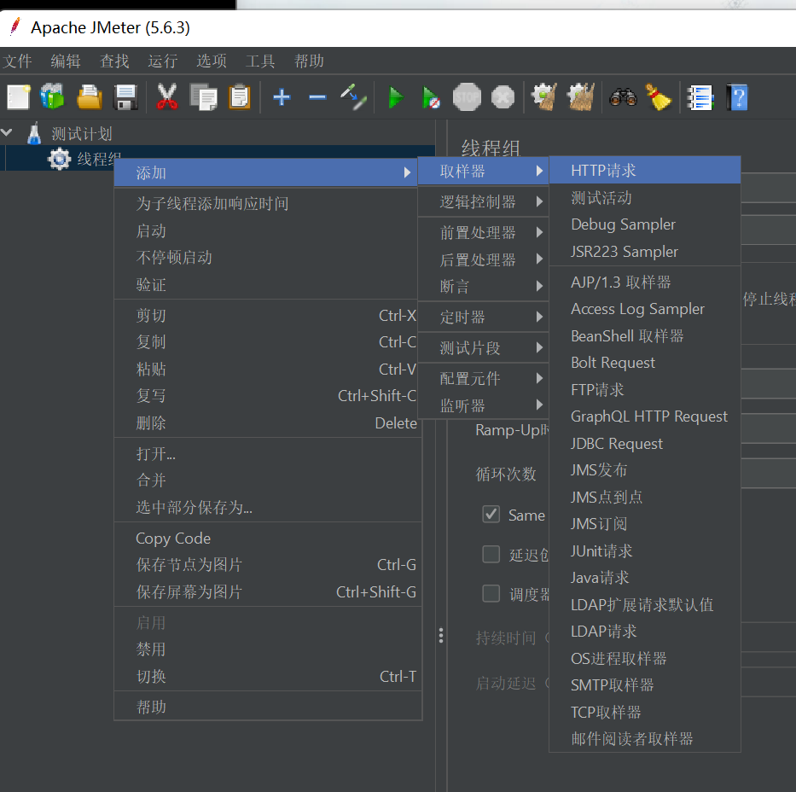Open Help with question mark icon

click(x=737, y=97)
